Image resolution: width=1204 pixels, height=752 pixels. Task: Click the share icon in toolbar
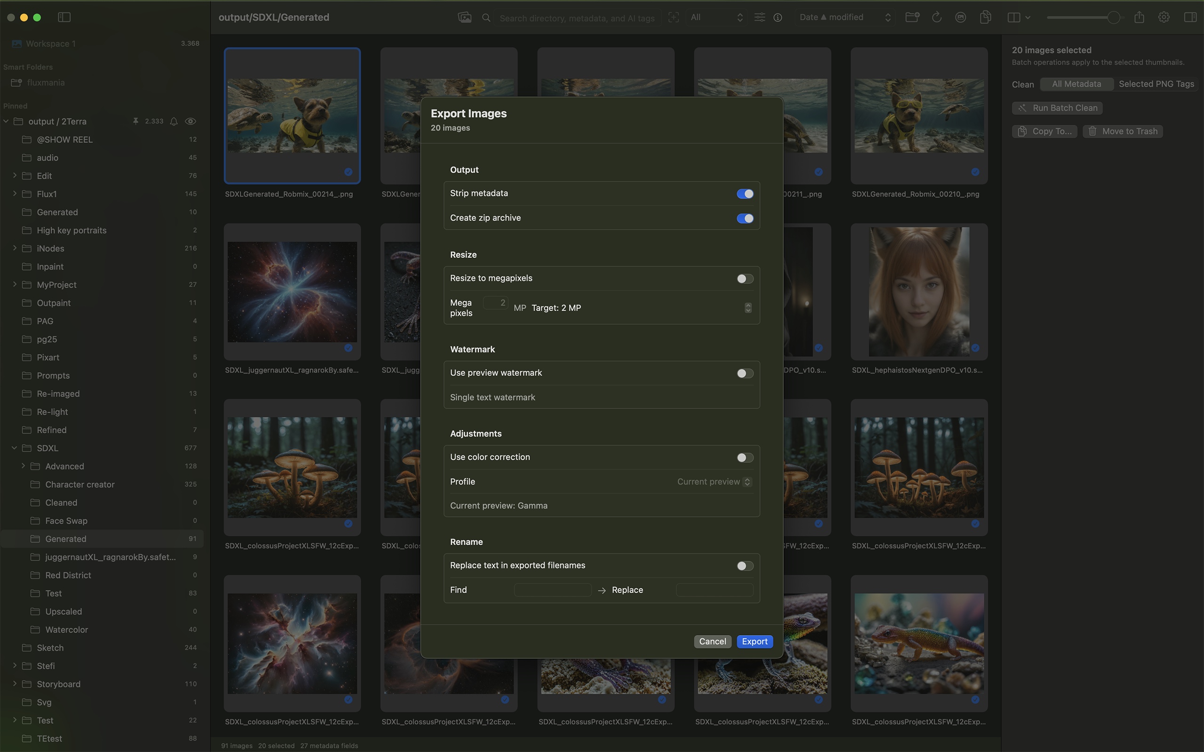(x=1139, y=17)
